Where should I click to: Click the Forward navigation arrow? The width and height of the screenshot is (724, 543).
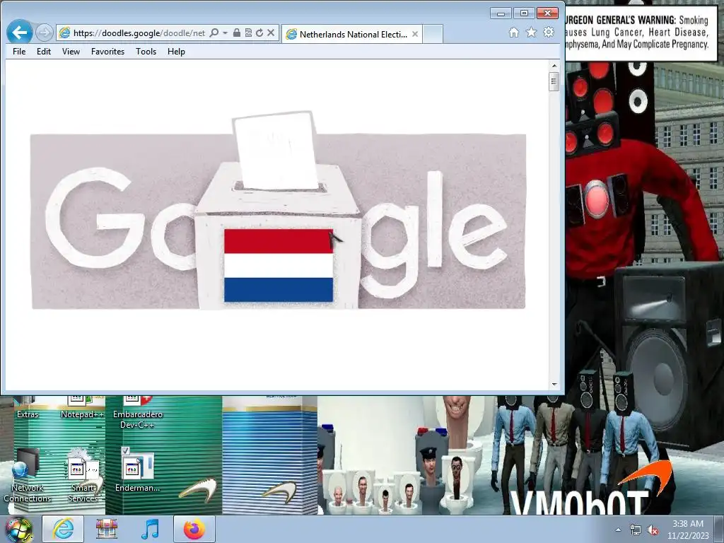point(45,33)
